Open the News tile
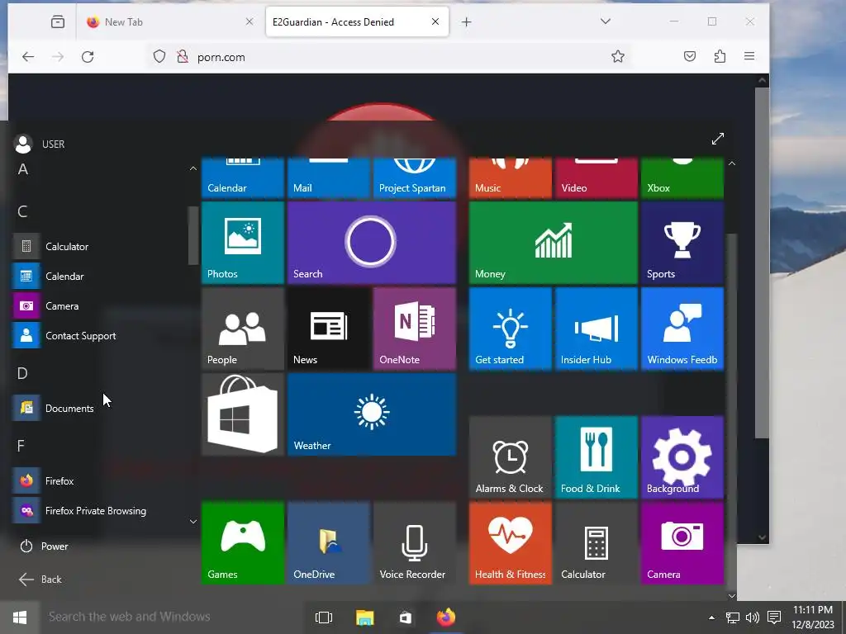This screenshot has width=846, height=634. pos(329,329)
